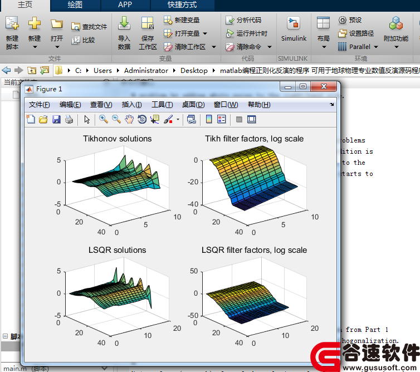This screenshot has width=420, height=372.
Task: Click the Link Plot icon
Action: click(x=191, y=119)
